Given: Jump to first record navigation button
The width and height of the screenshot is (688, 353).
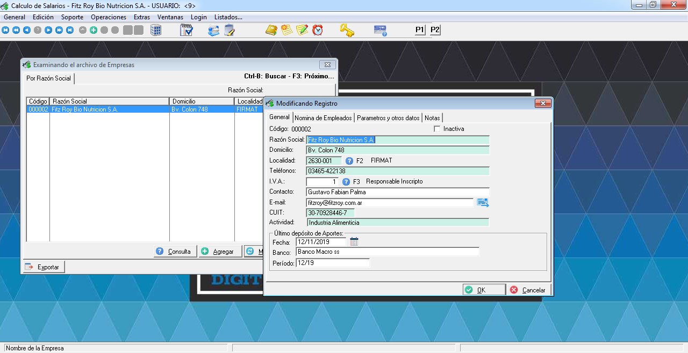Looking at the screenshot, I should coord(5,30).
